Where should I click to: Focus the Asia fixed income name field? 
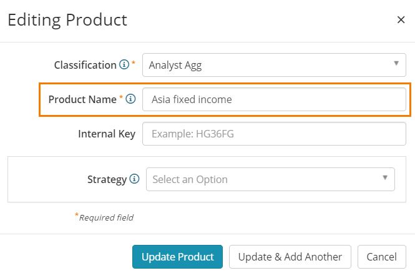[x=274, y=99]
